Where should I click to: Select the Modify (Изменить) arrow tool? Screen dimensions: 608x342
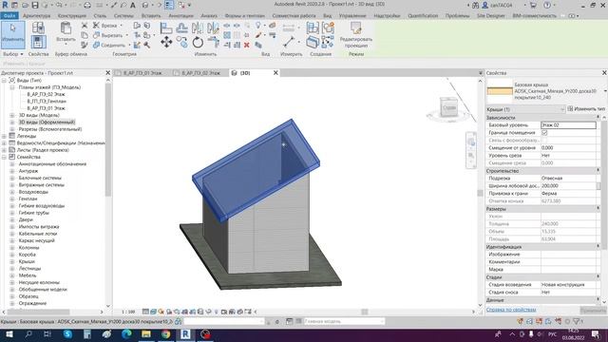pos(12,35)
